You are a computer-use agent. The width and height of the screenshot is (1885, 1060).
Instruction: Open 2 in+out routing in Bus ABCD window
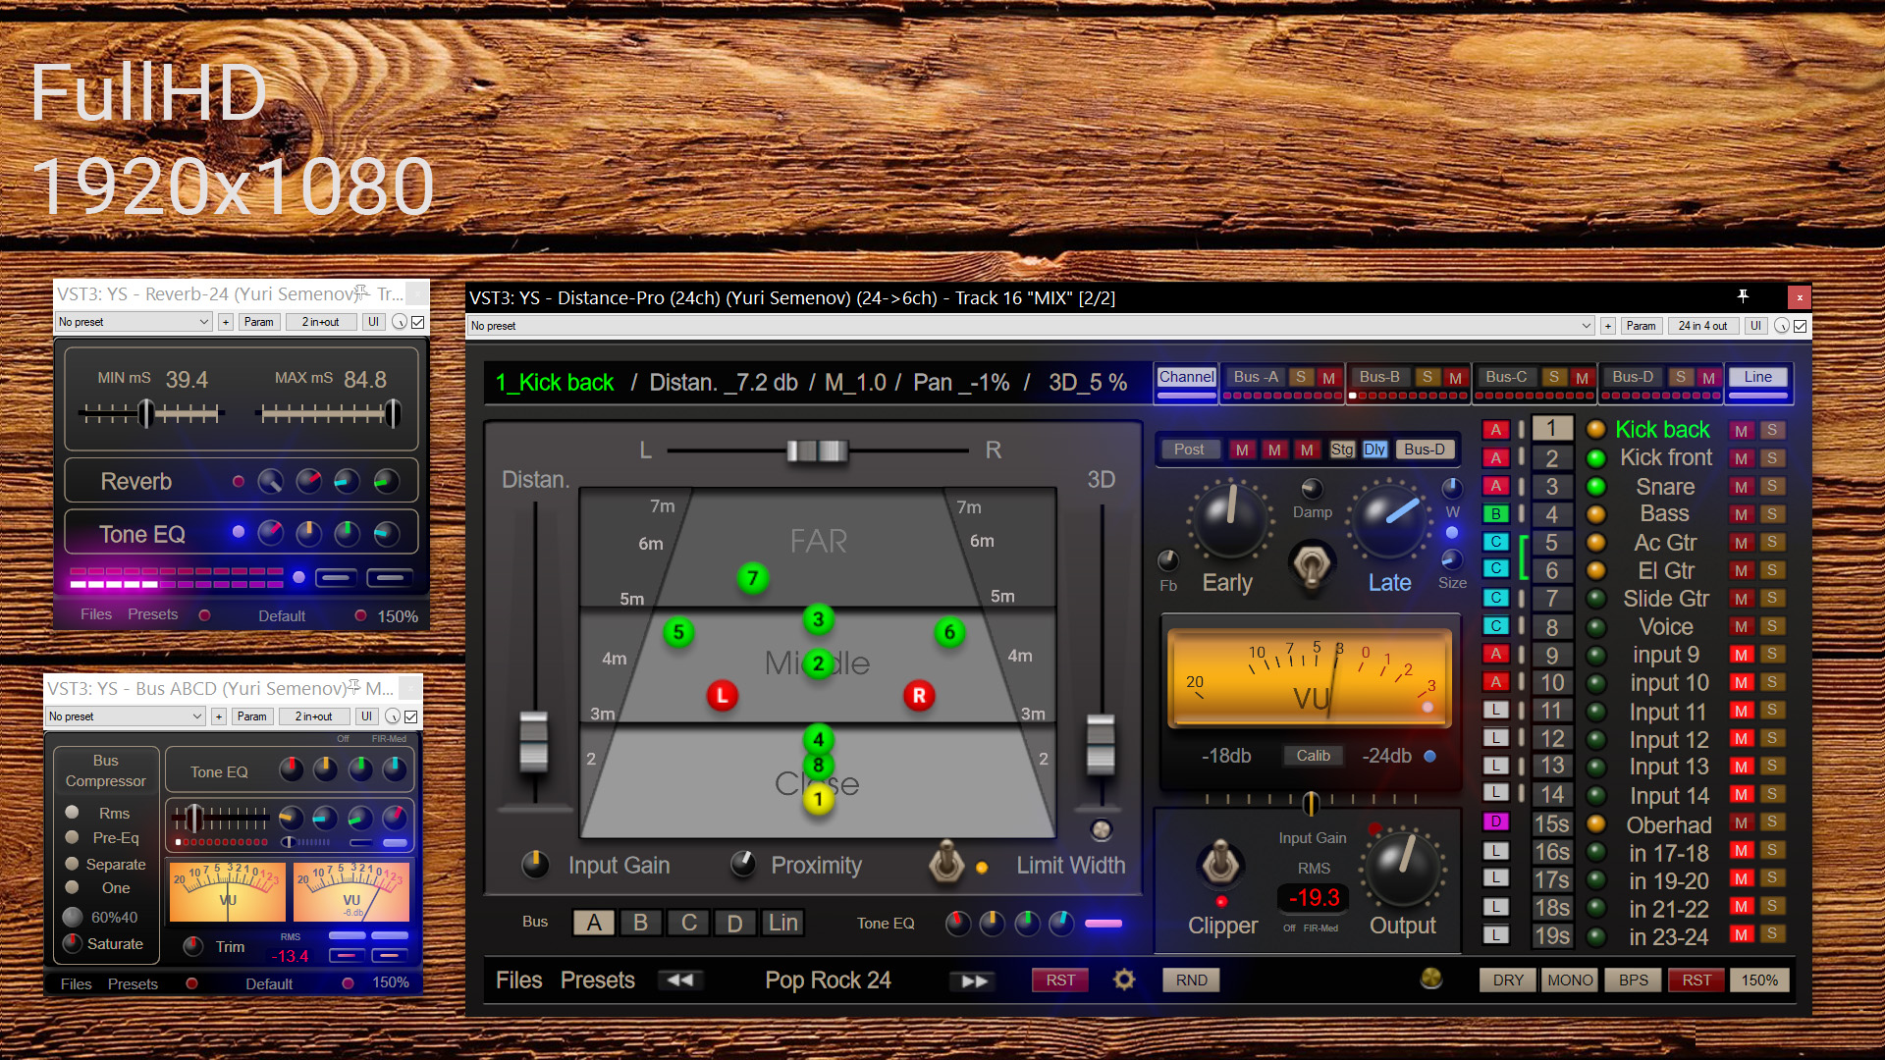[314, 716]
